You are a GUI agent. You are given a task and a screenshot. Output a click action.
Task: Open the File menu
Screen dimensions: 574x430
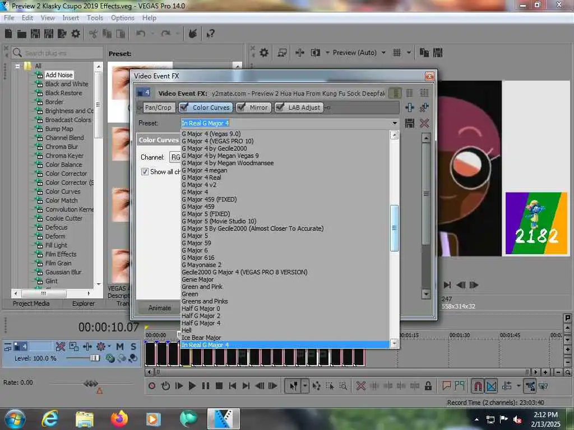(9, 17)
